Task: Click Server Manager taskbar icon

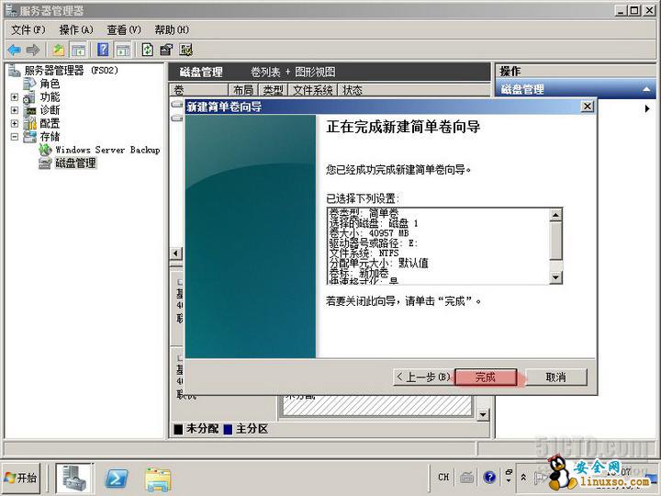Action: click(74, 478)
